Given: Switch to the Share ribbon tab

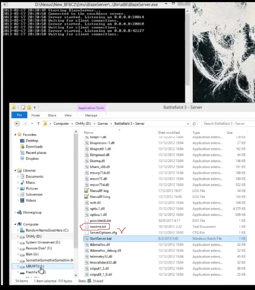Looking at the screenshot, I should (52, 115).
